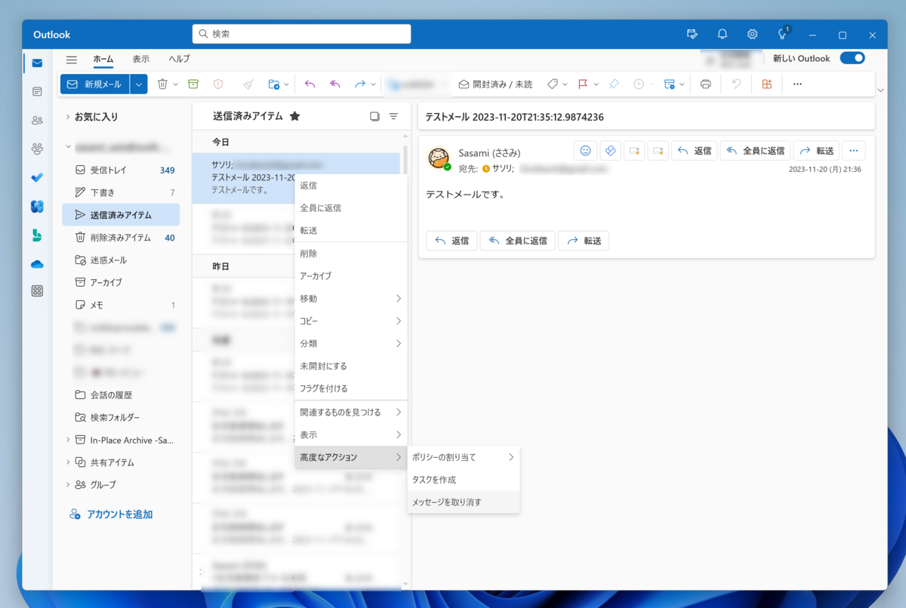
Task: Open the Mail module in the sidebar
Action: 37,63
